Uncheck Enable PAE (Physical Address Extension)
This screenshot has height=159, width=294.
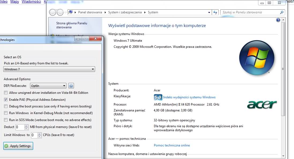point(6,99)
